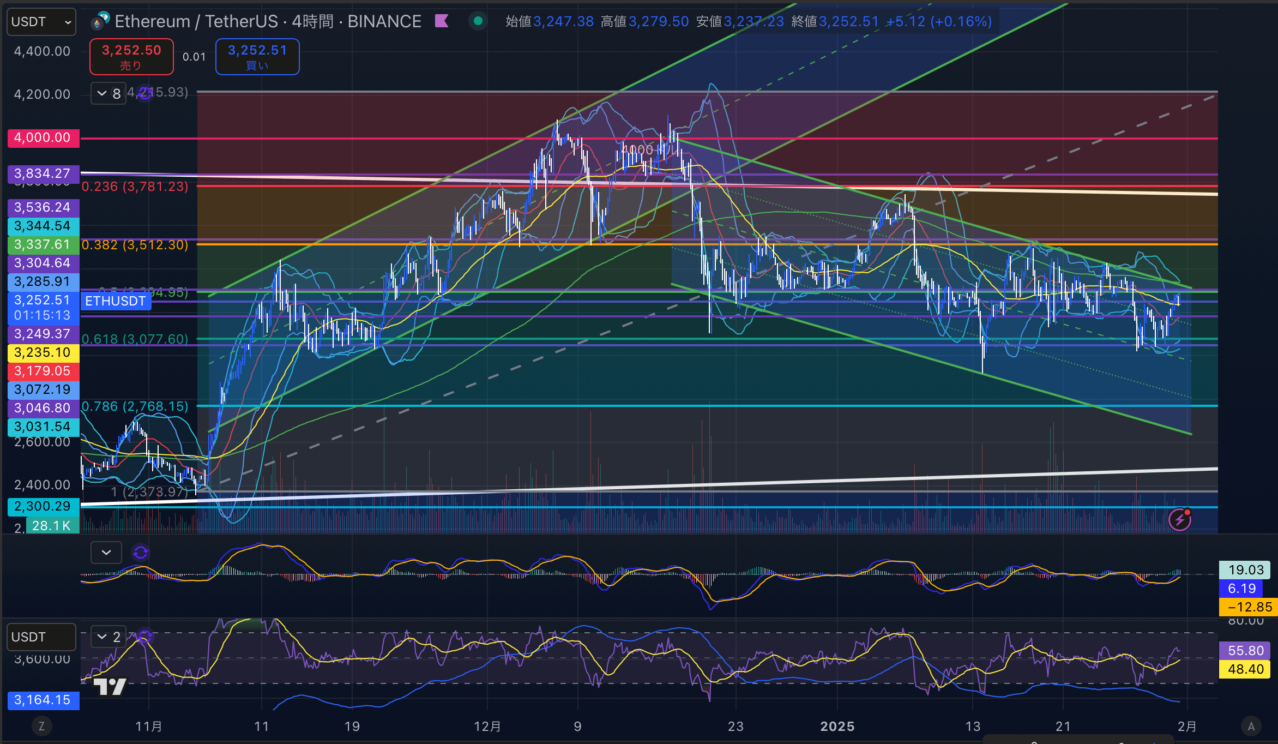
Task: Click the lightning bolt quick-action icon
Action: click(x=1180, y=519)
